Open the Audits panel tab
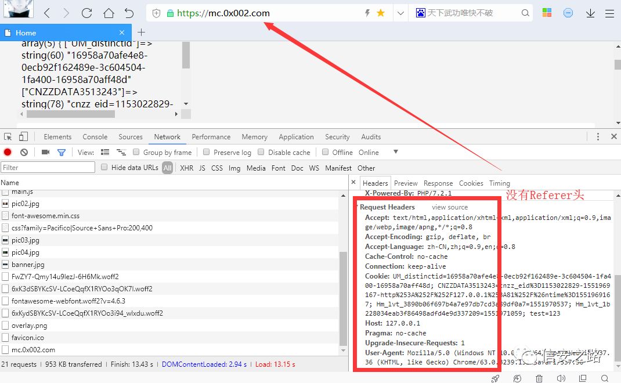621x383 pixels. (371, 136)
